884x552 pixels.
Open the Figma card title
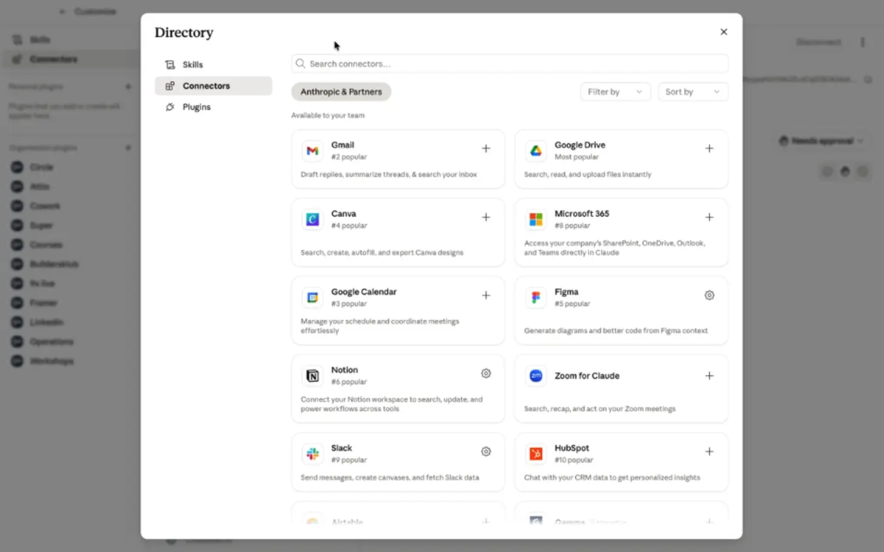point(566,291)
